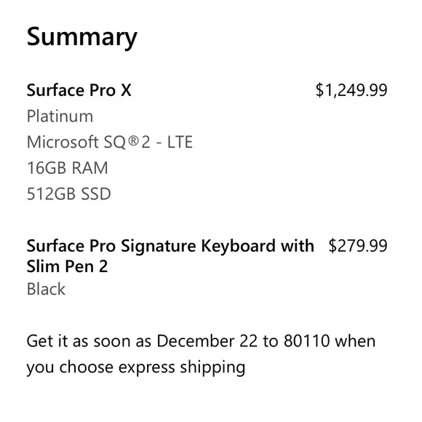The height and width of the screenshot is (422, 422).
Task: Click the Microsoft SQ 2 - LTE processor line
Action: pos(110,142)
